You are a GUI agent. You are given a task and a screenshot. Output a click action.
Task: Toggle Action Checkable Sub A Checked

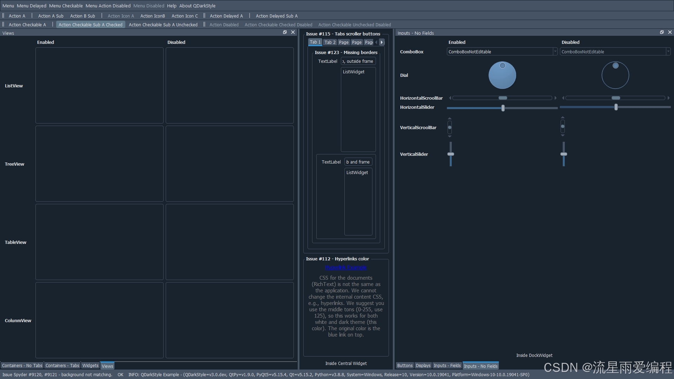(90, 25)
